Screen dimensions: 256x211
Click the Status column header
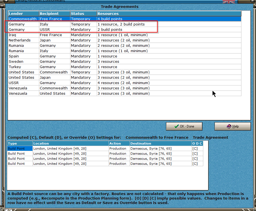(84, 13)
